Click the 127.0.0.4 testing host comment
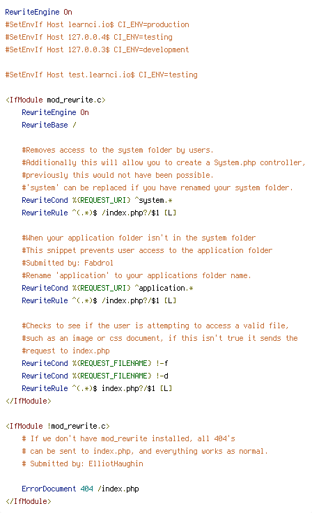The width and height of the screenshot is (312, 513). (88, 37)
